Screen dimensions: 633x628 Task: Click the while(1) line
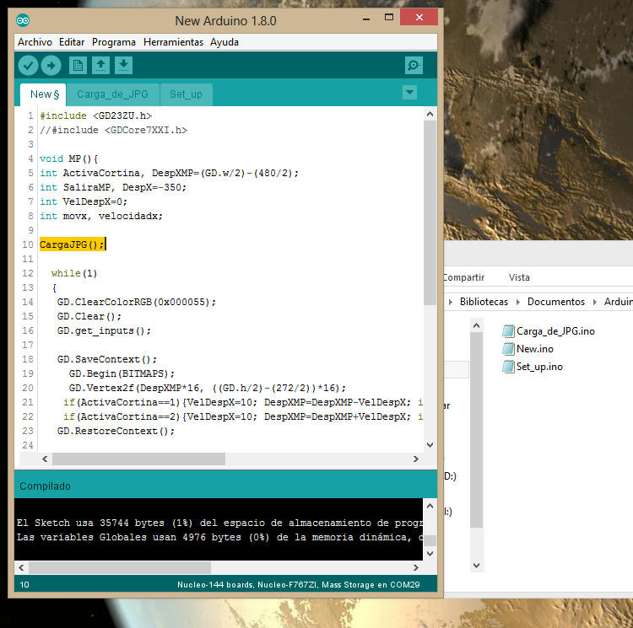(74, 273)
